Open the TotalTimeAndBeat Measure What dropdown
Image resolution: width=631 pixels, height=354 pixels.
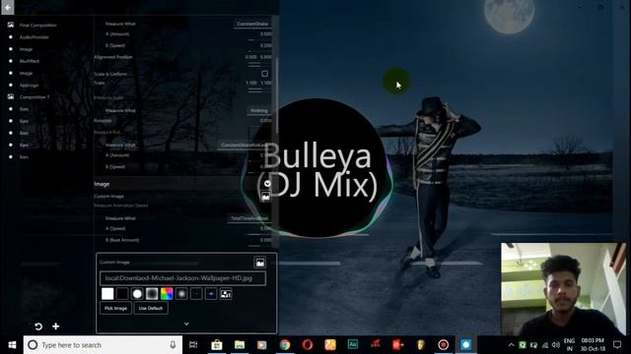pos(249,218)
